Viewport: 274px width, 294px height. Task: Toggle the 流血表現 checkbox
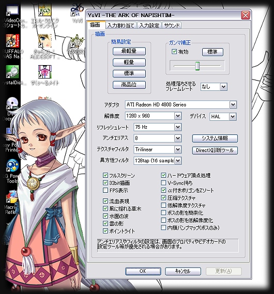click(105, 201)
